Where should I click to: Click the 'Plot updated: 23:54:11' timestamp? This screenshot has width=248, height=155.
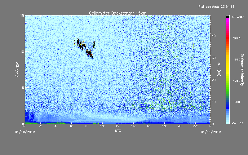click(216, 7)
